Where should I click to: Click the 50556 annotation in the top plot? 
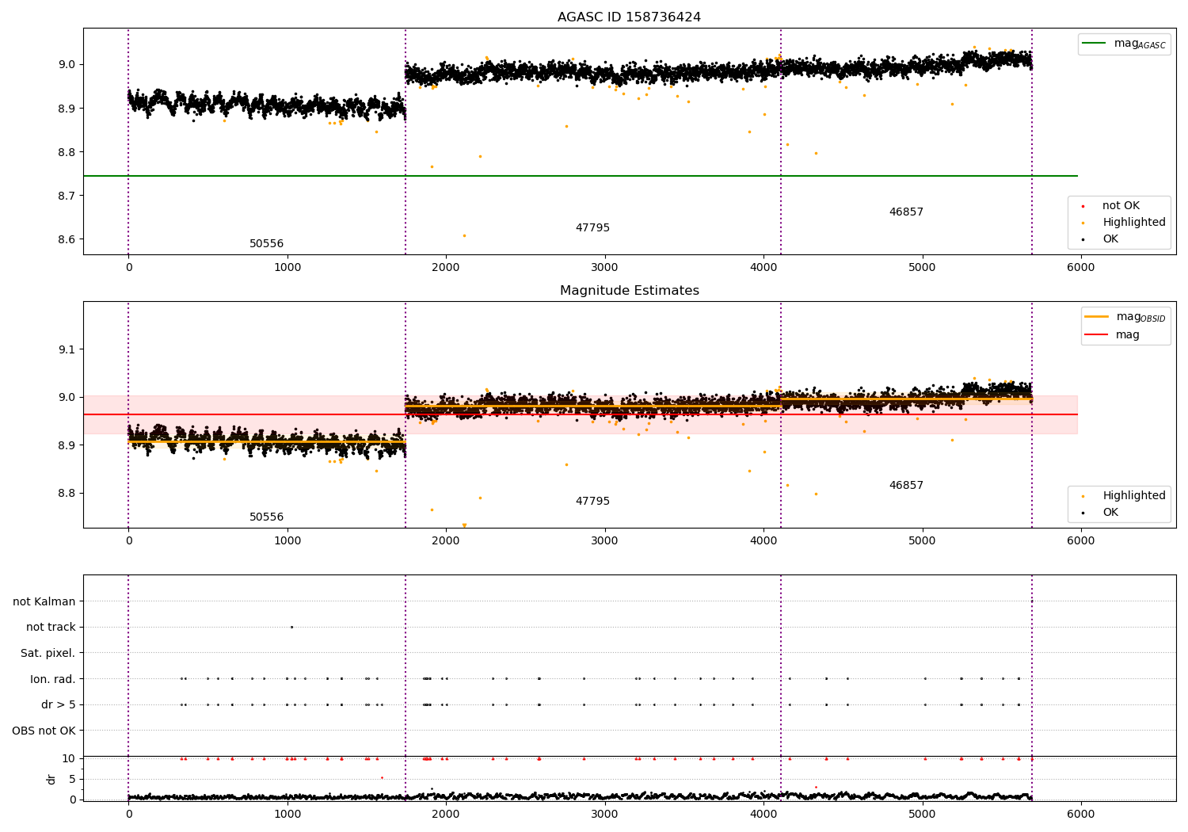[266, 244]
